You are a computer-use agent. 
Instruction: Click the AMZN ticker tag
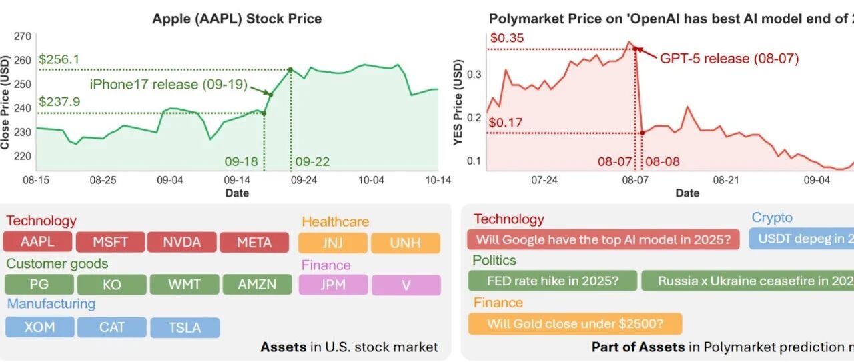(257, 285)
